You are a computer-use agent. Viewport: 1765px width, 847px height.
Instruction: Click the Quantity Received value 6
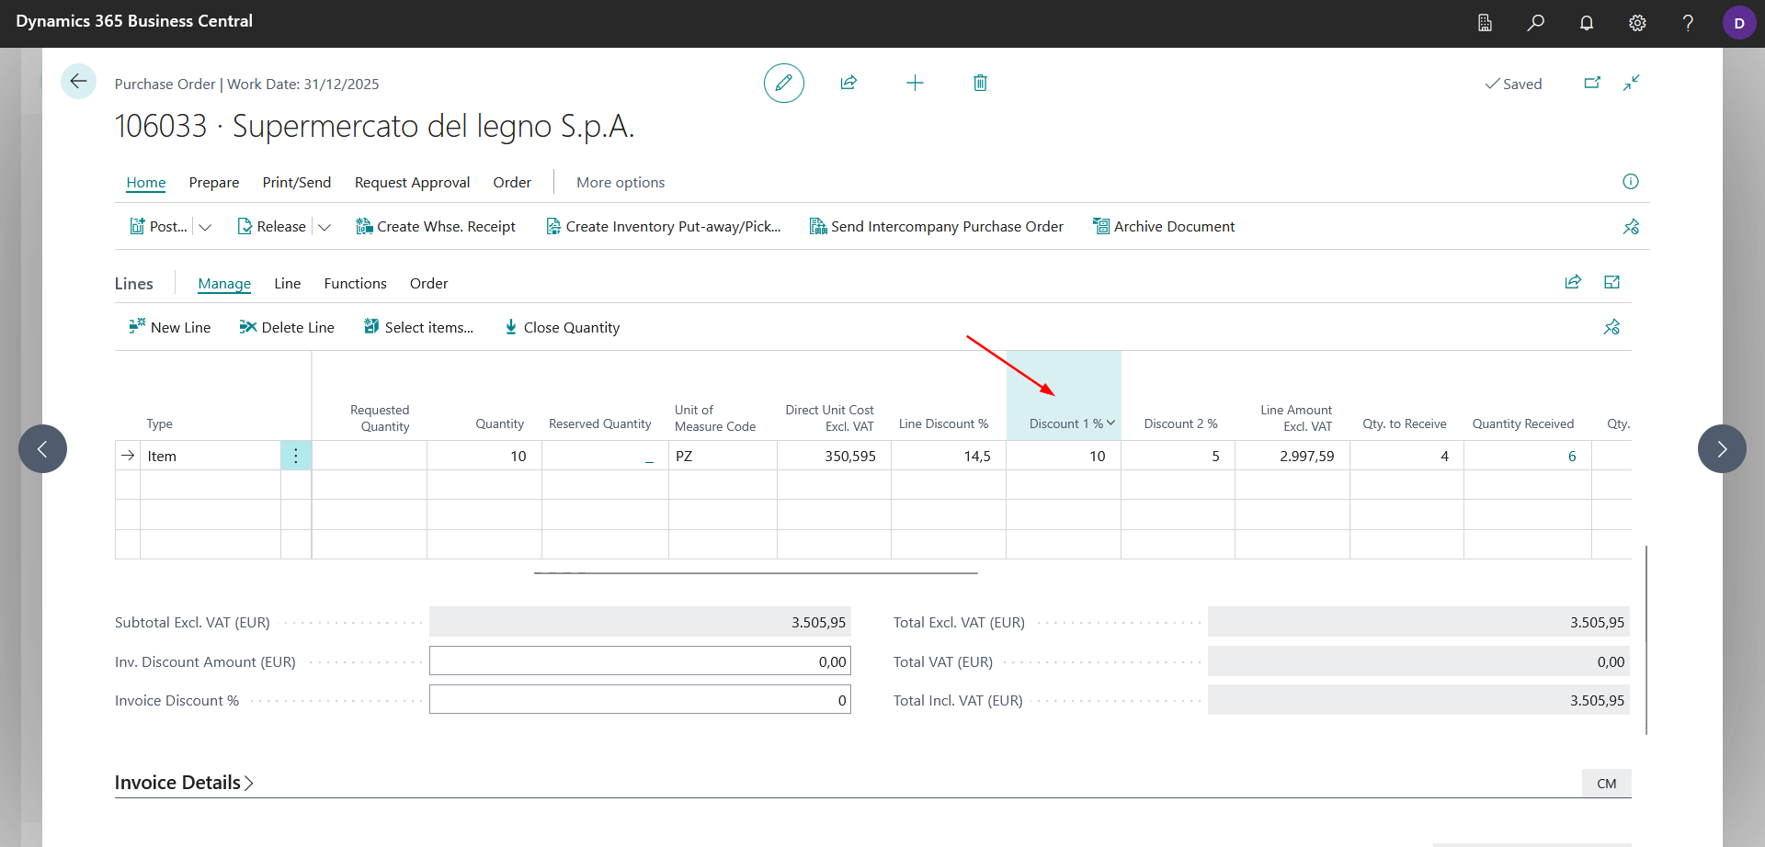click(x=1572, y=457)
